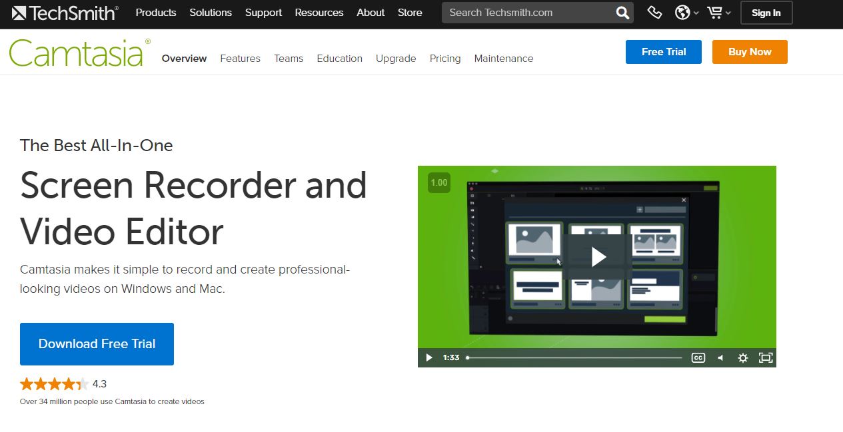
Task: Enter fullscreen video mode
Action: pyautogui.click(x=766, y=358)
